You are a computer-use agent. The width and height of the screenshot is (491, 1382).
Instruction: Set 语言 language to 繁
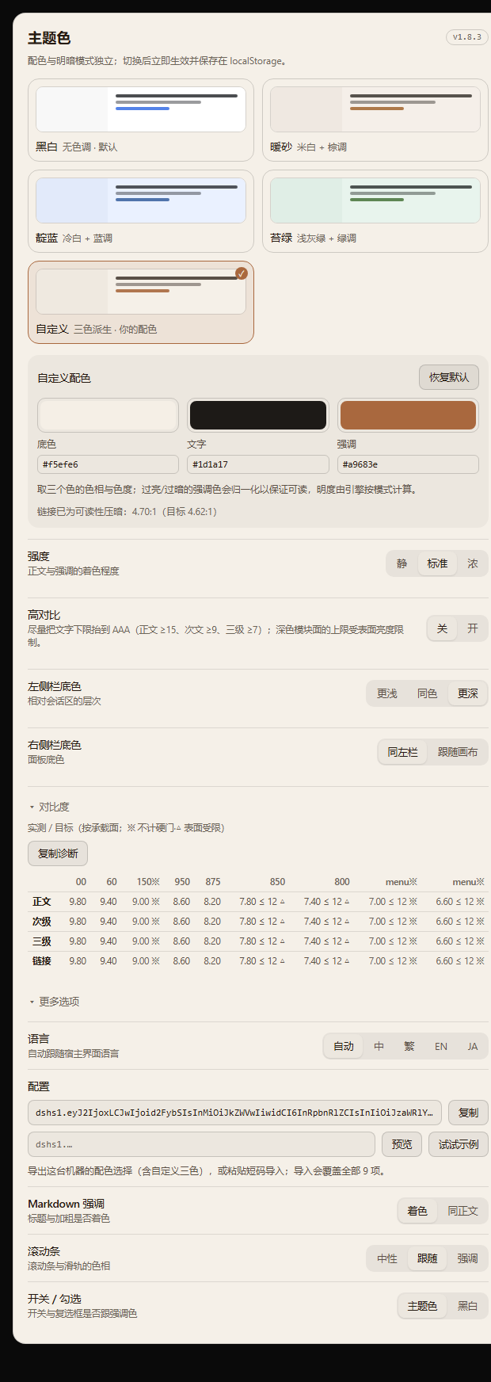(409, 1046)
